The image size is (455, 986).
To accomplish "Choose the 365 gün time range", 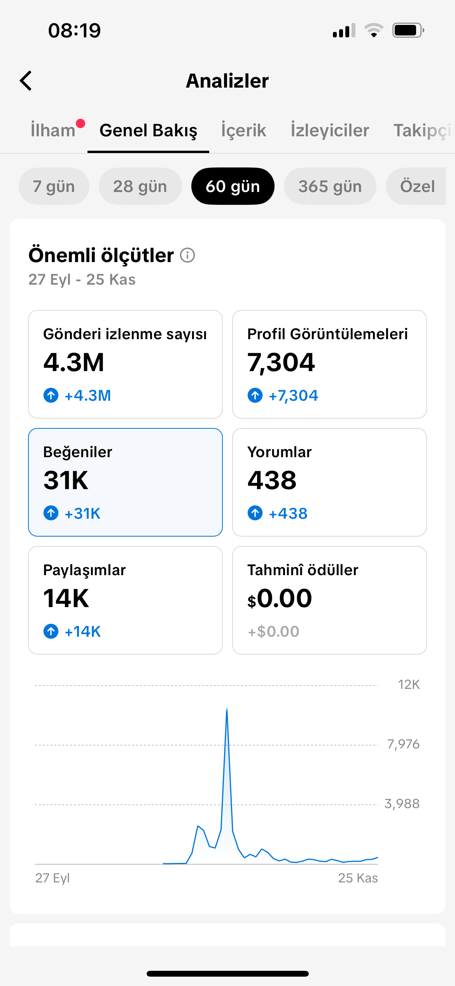I will (x=330, y=186).
